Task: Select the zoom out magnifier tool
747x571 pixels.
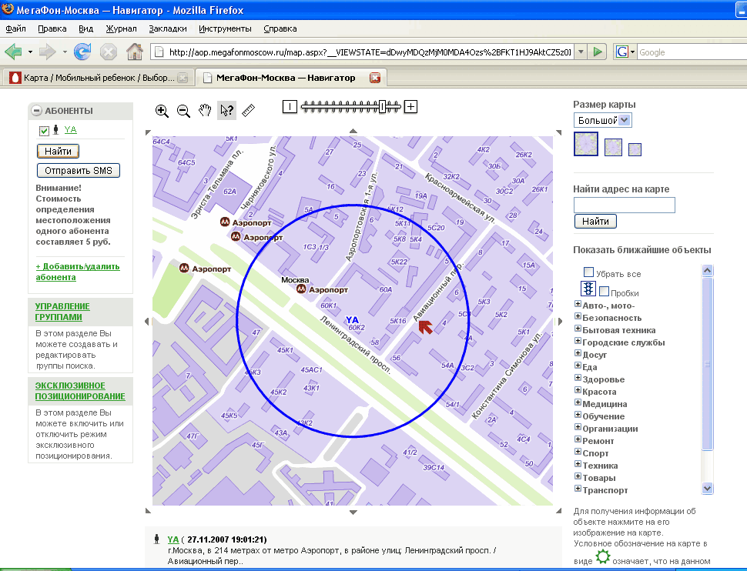Action: coord(183,111)
